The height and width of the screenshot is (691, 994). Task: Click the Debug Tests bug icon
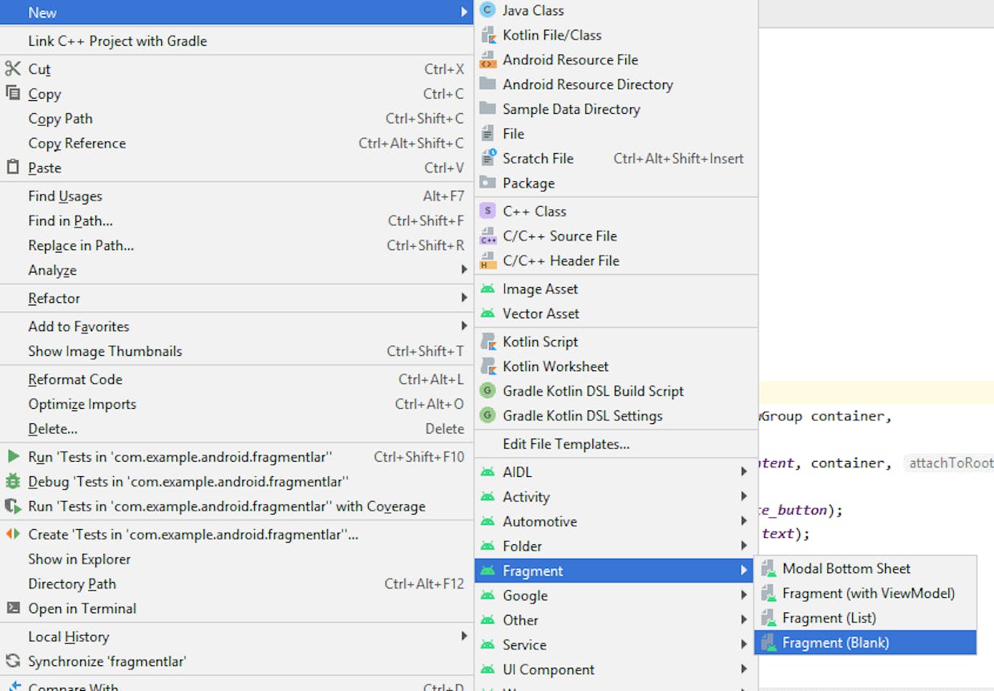point(13,482)
